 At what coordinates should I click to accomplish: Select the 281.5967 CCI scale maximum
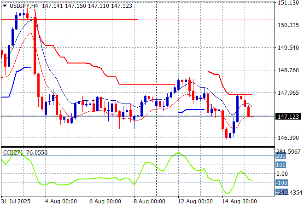pyautogui.click(x=288, y=152)
